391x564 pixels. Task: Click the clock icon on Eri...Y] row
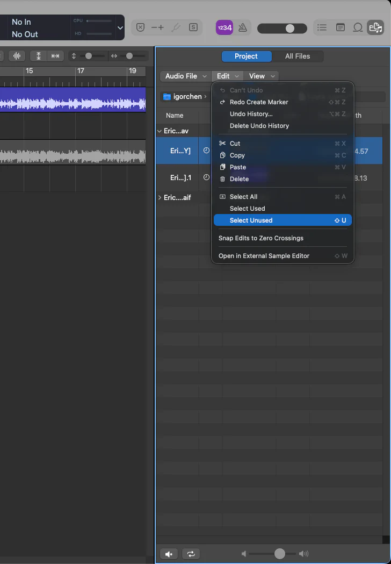click(206, 151)
